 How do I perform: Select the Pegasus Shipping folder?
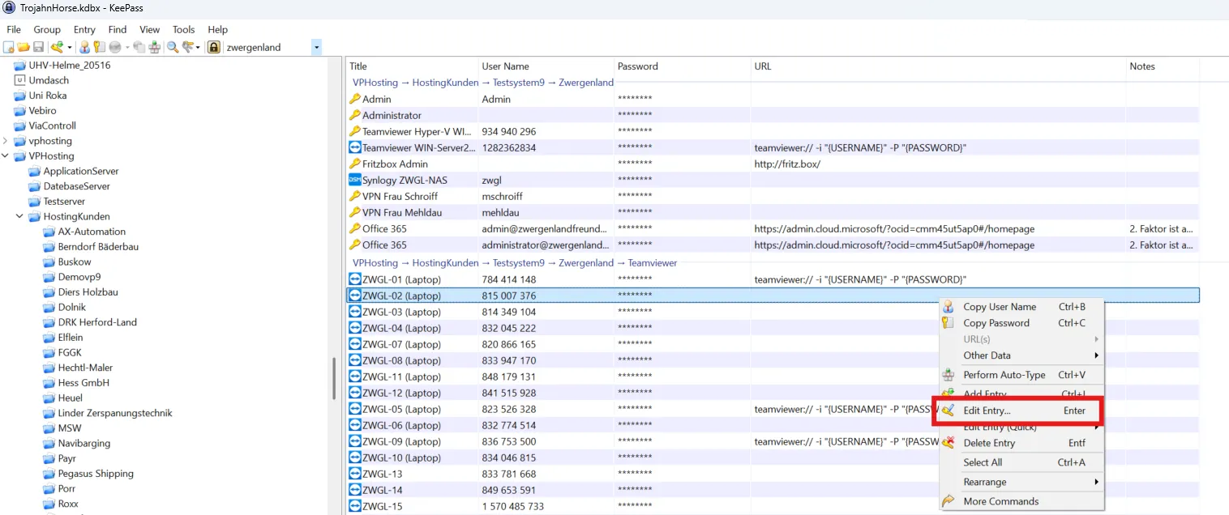click(96, 474)
